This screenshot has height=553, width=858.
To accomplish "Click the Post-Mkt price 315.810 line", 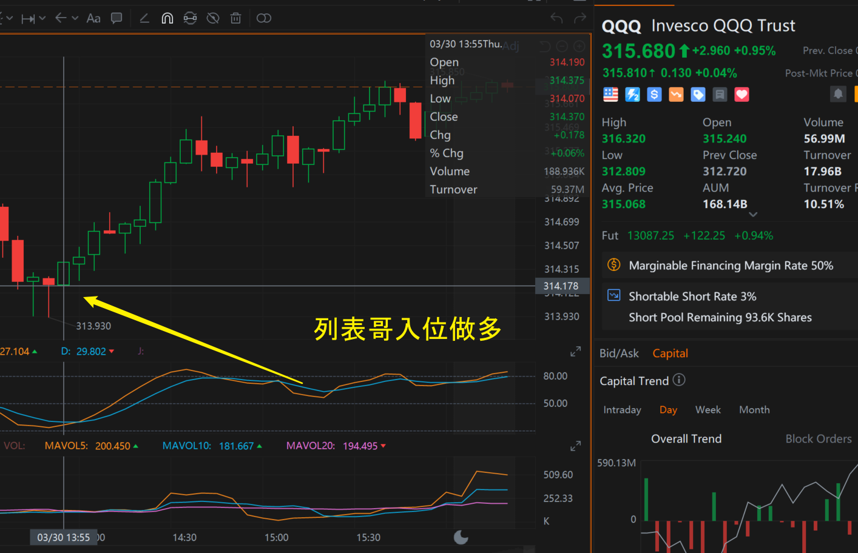I will point(670,73).
